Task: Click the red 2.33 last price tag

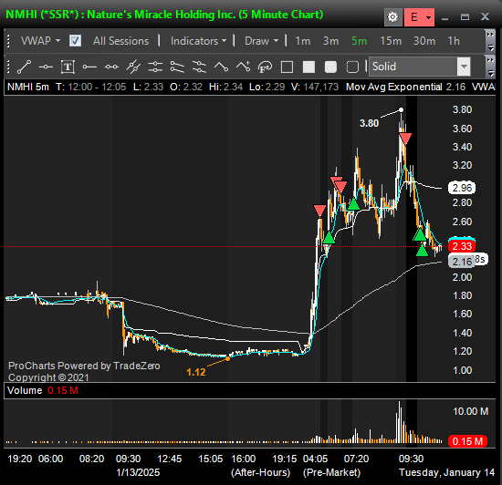Action: click(x=462, y=246)
